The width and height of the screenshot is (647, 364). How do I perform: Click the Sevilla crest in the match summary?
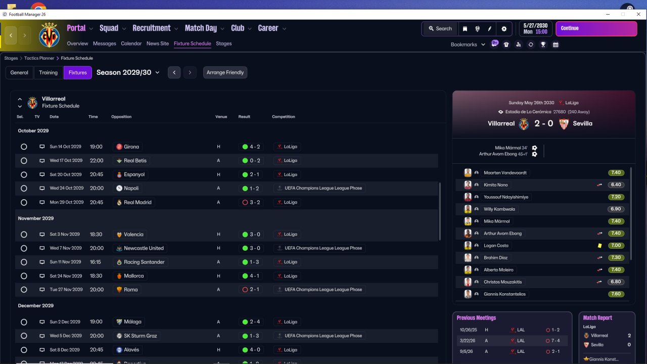(564, 123)
